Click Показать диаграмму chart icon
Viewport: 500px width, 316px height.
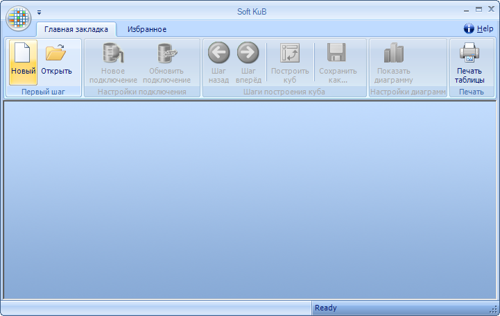pyautogui.click(x=394, y=53)
